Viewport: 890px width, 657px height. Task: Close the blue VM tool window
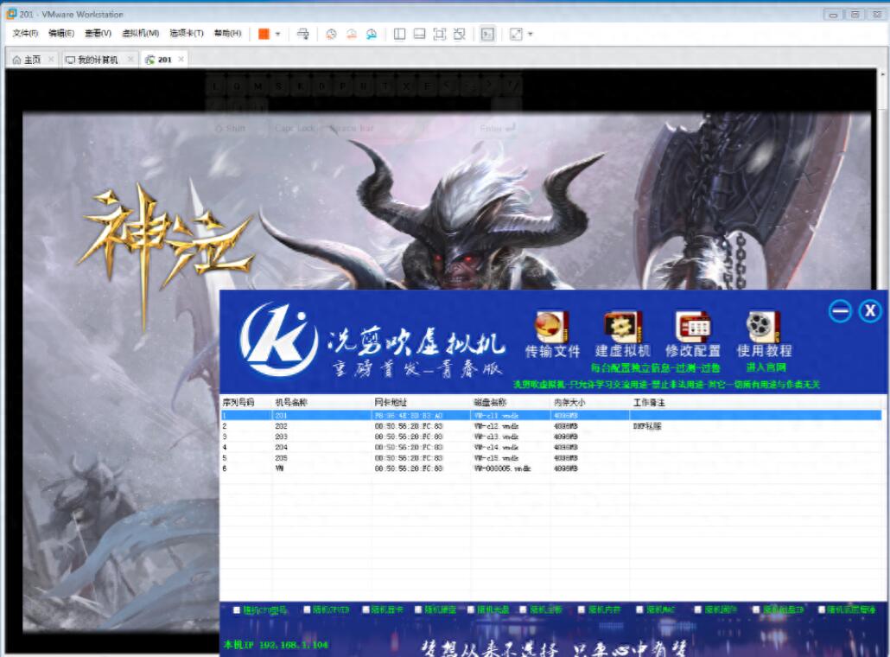pyautogui.click(x=870, y=311)
